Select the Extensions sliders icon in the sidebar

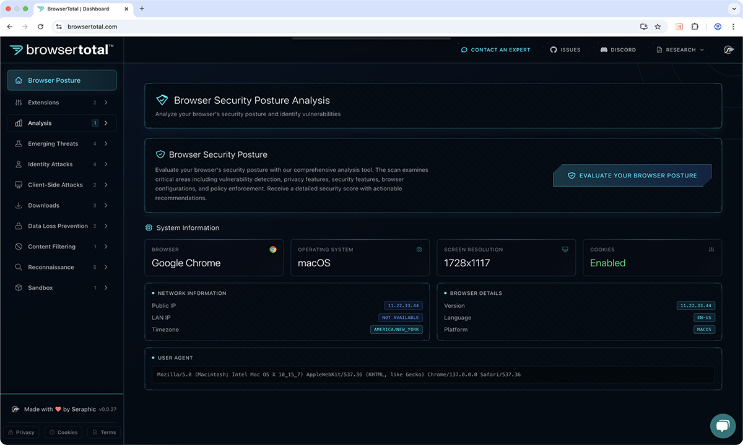coord(19,102)
